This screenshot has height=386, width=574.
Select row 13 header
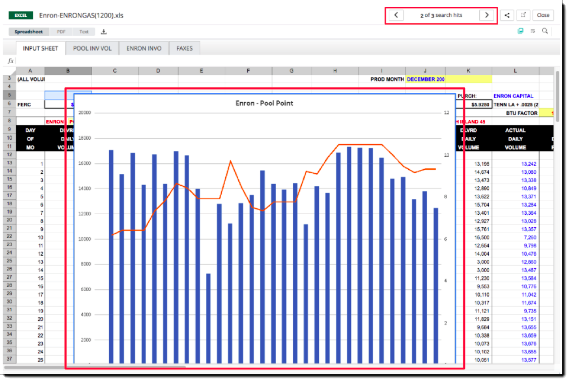coord(9,163)
